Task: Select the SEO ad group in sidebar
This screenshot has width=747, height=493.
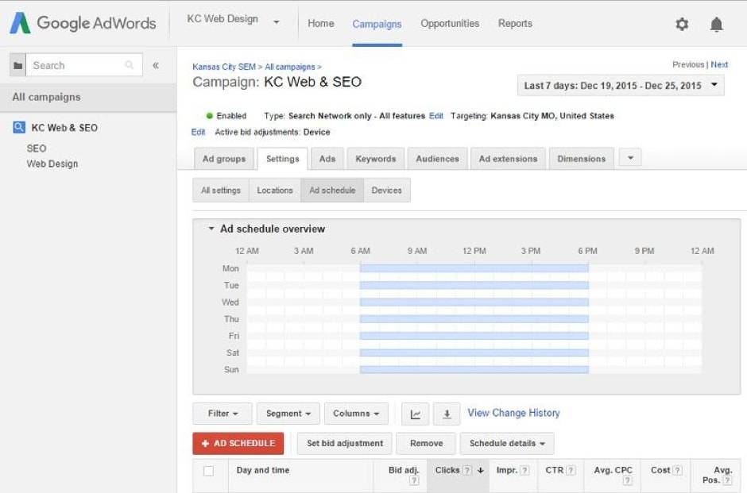Action: (37, 148)
